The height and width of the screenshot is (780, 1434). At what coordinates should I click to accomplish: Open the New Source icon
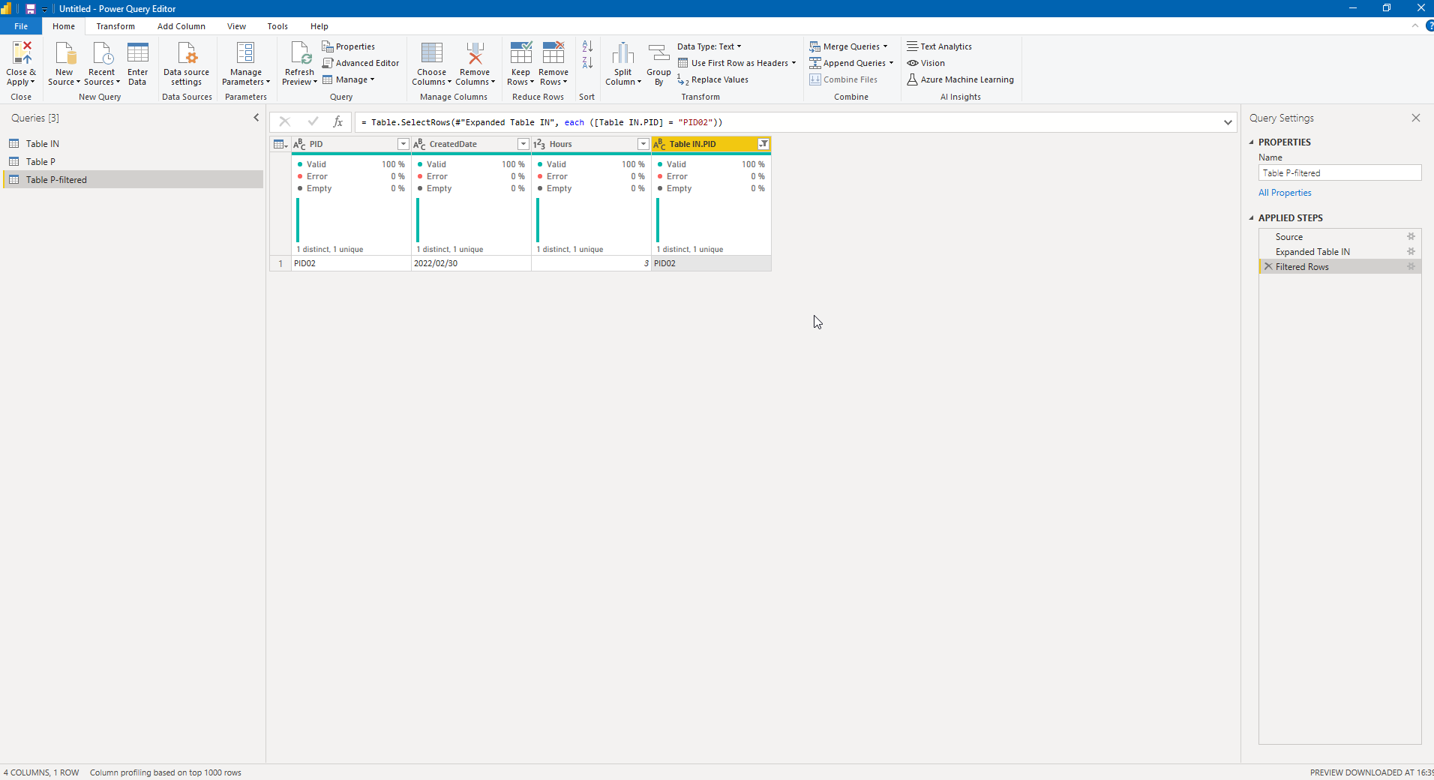click(x=64, y=53)
